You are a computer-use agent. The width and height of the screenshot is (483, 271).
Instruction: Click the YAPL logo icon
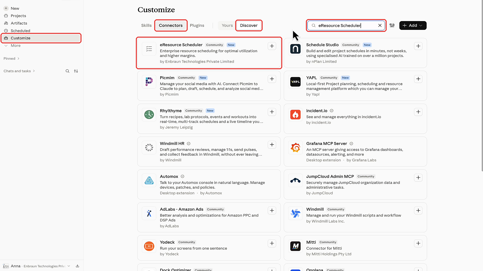coord(295,82)
